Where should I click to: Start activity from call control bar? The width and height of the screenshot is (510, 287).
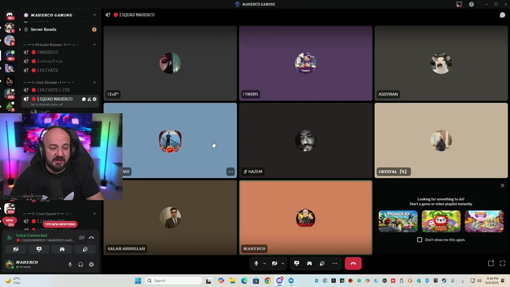pos(309,263)
